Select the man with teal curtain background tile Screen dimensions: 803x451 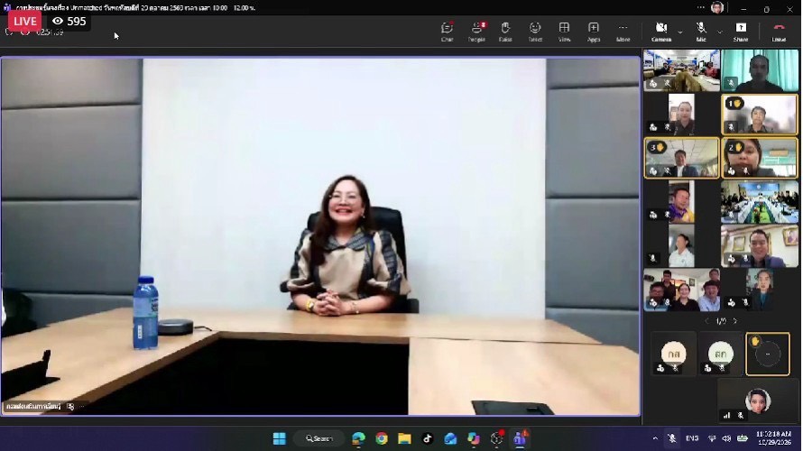coord(760,70)
